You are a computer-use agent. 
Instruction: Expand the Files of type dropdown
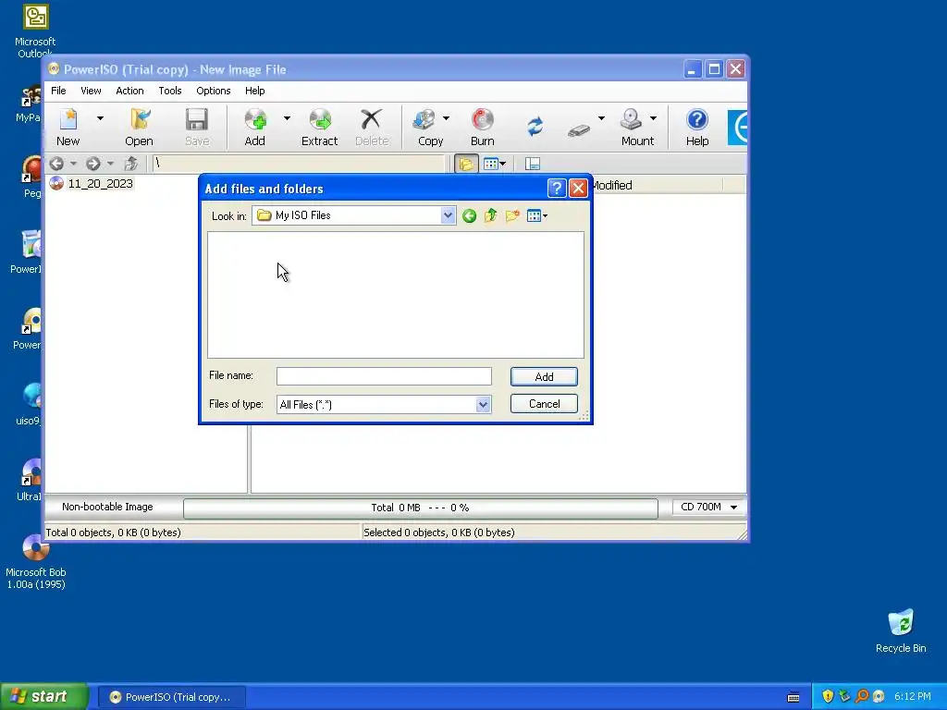point(483,405)
